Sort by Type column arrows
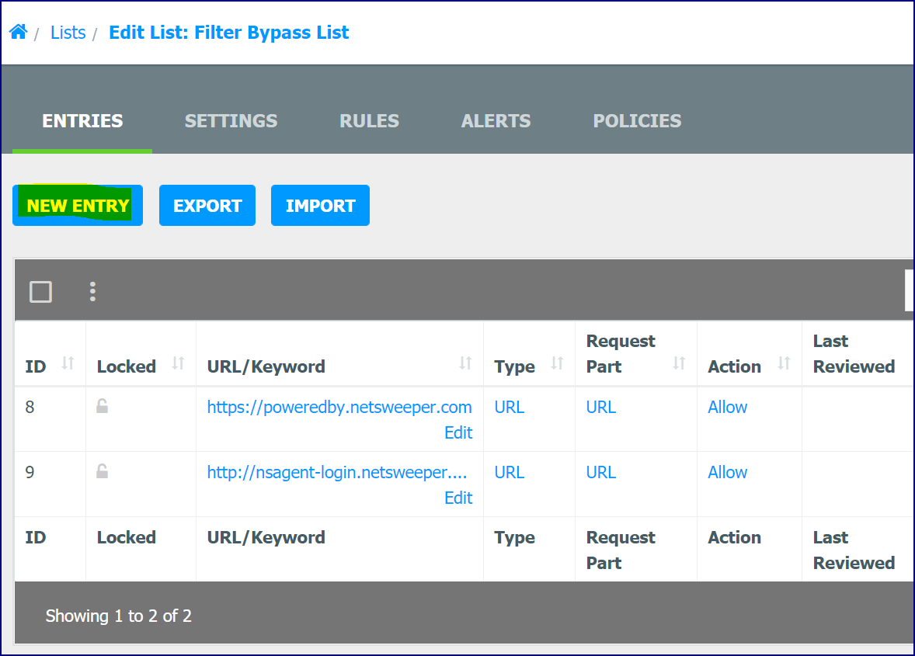This screenshot has width=915, height=656. point(557,363)
